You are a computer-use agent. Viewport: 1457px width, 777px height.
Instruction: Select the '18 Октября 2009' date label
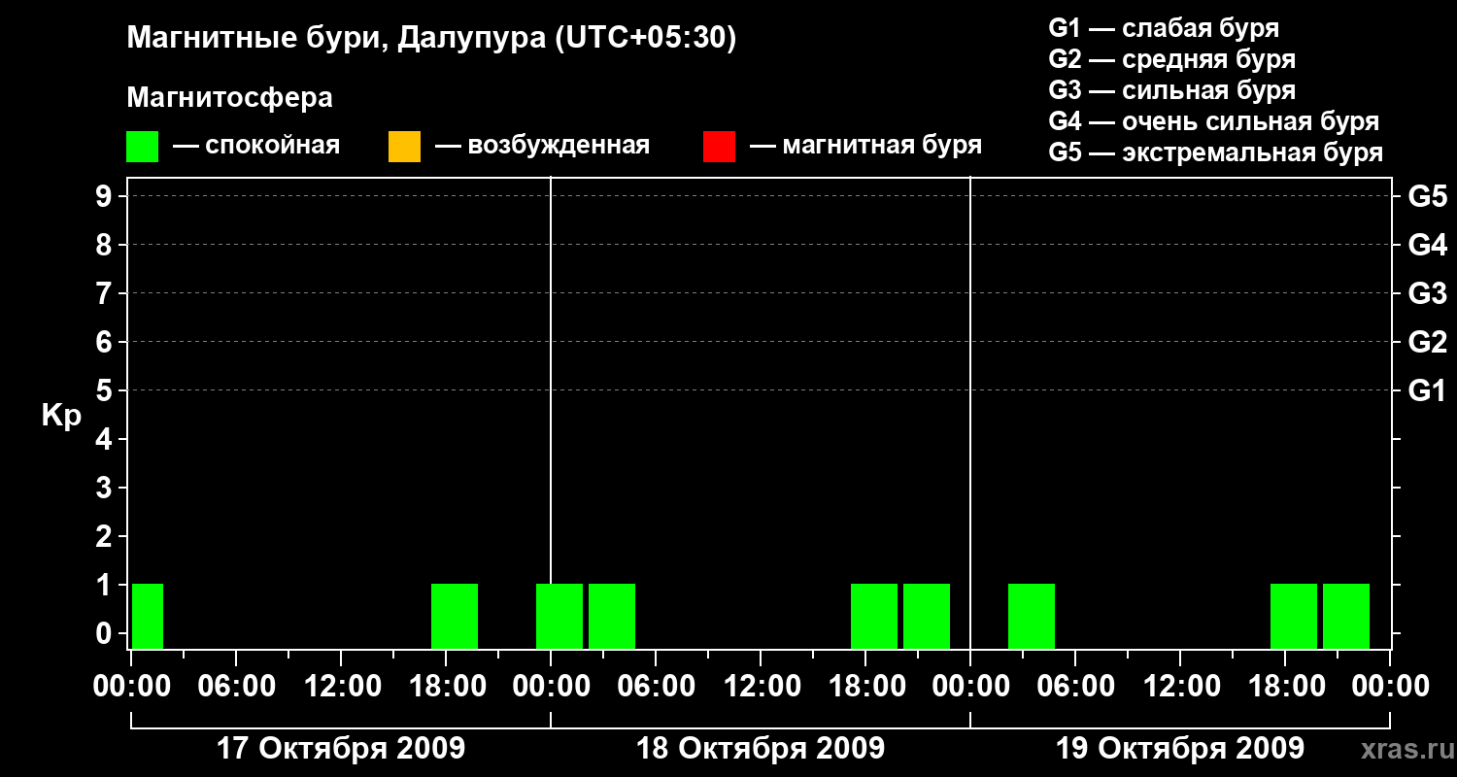pos(761,749)
